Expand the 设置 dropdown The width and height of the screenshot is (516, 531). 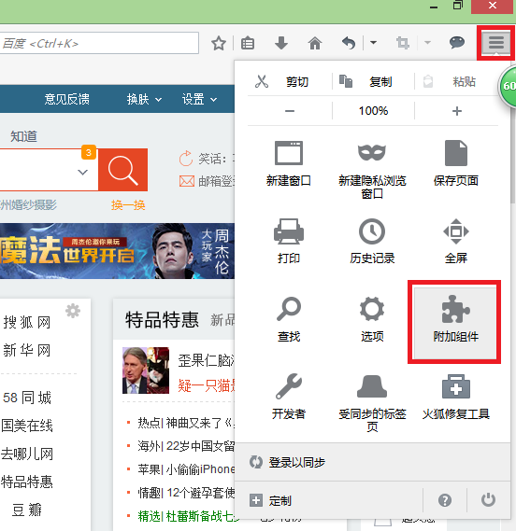tap(199, 99)
